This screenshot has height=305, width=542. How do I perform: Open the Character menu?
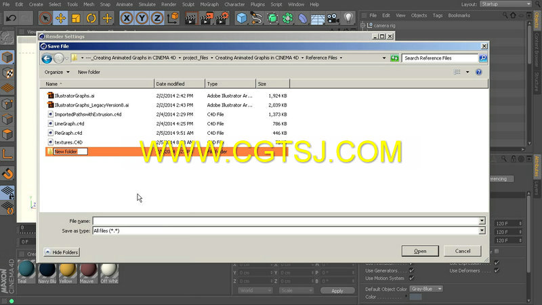tap(234, 5)
